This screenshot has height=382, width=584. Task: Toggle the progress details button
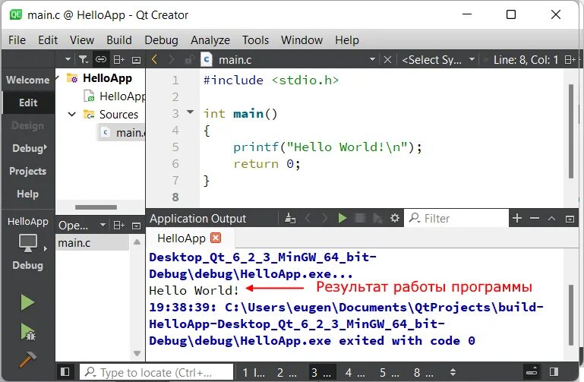tap(532, 371)
